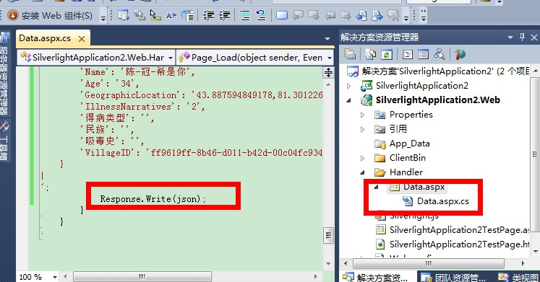The height and width of the screenshot is (282, 540).
Task: Open Properties from Solution Explorer toolbar
Action: (x=350, y=54)
